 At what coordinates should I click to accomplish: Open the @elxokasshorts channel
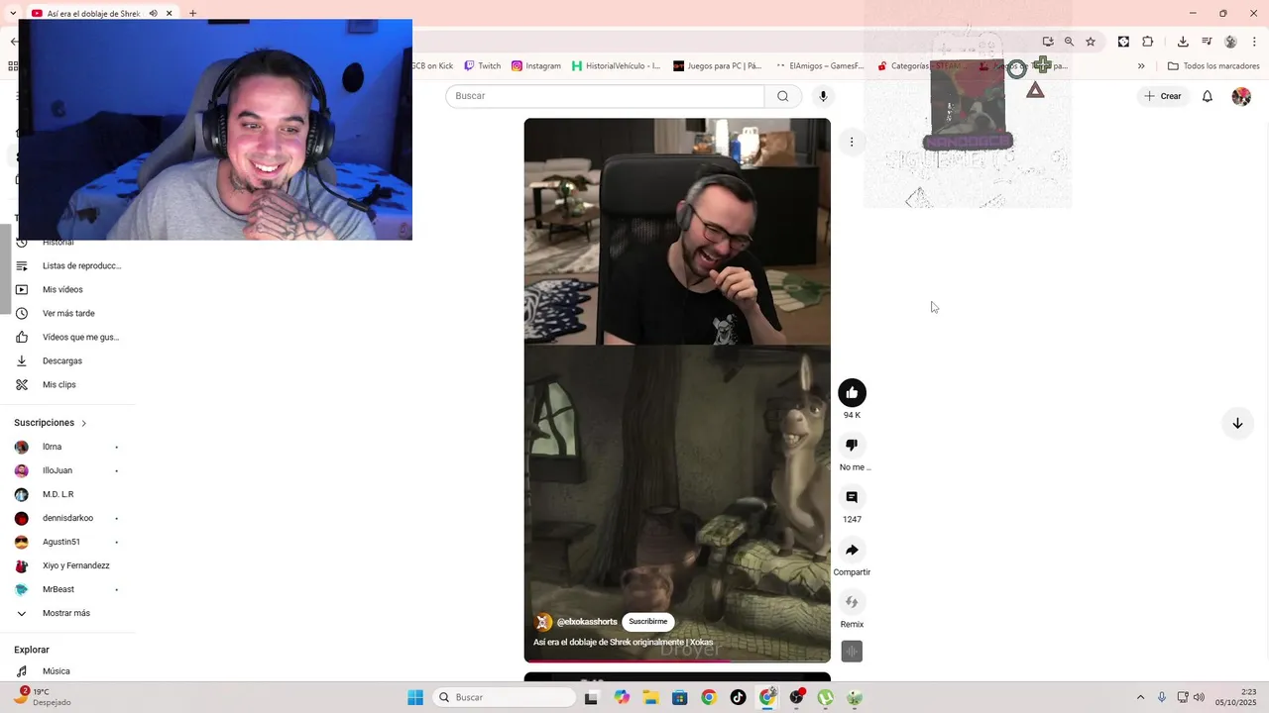(586, 622)
